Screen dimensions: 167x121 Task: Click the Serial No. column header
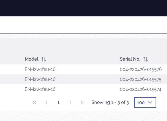(130, 59)
